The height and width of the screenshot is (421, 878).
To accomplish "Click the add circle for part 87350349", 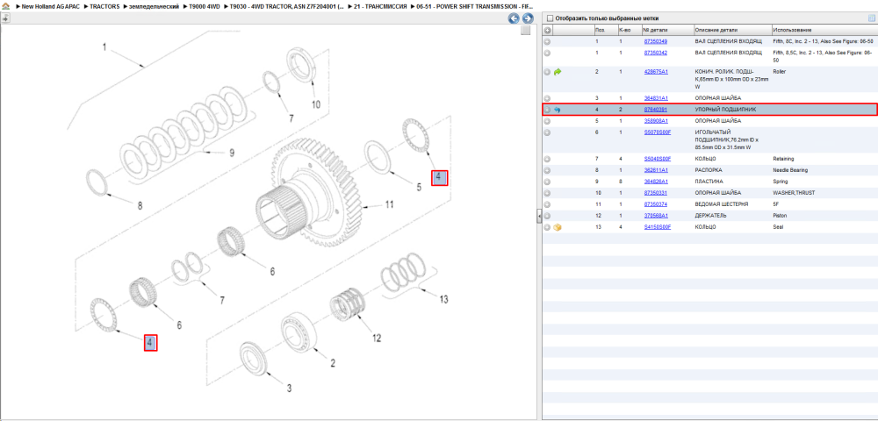I will point(547,41).
